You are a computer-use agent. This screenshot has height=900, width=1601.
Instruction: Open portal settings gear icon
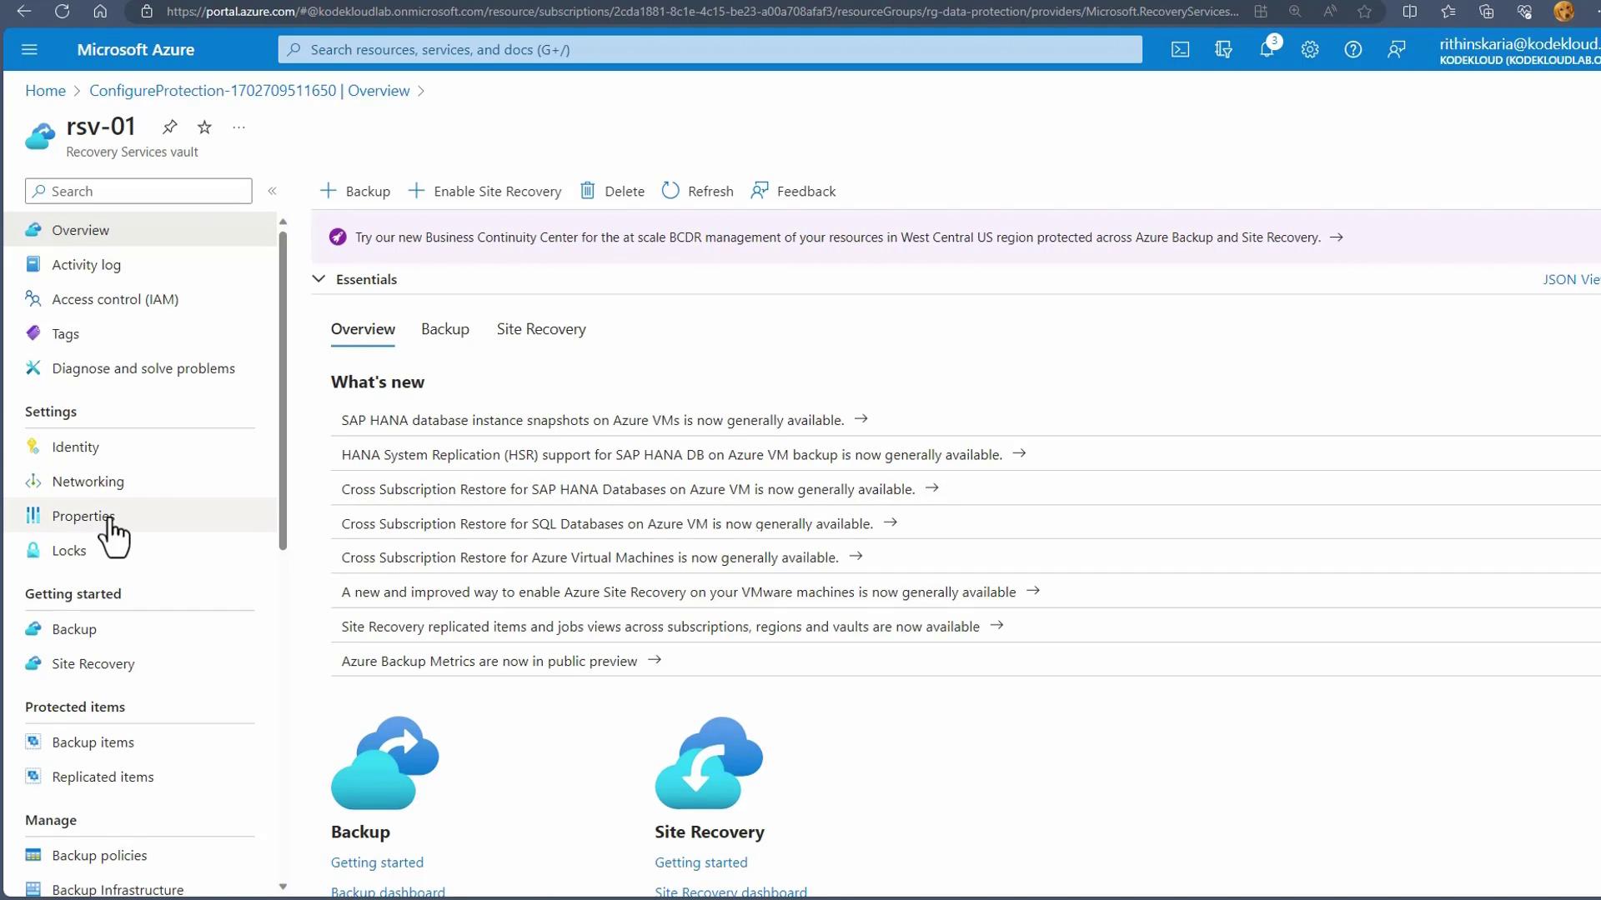point(1310,50)
